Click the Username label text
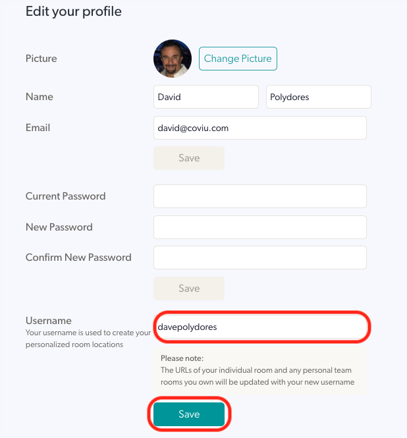The height and width of the screenshot is (438, 407). [x=49, y=320]
